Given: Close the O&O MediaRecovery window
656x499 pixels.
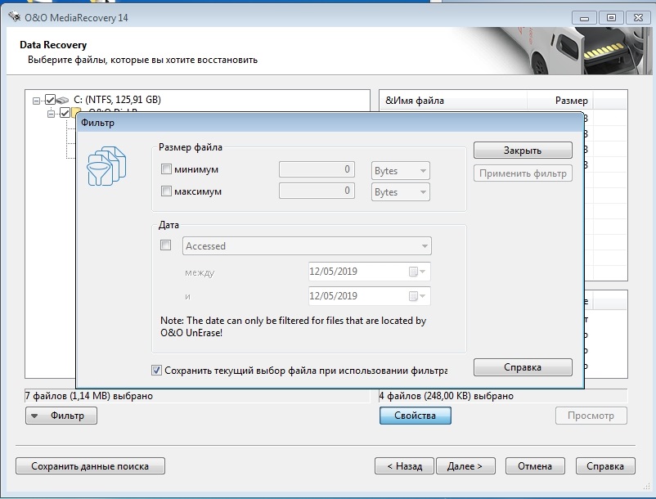Looking at the screenshot, I should pos(638,17).
